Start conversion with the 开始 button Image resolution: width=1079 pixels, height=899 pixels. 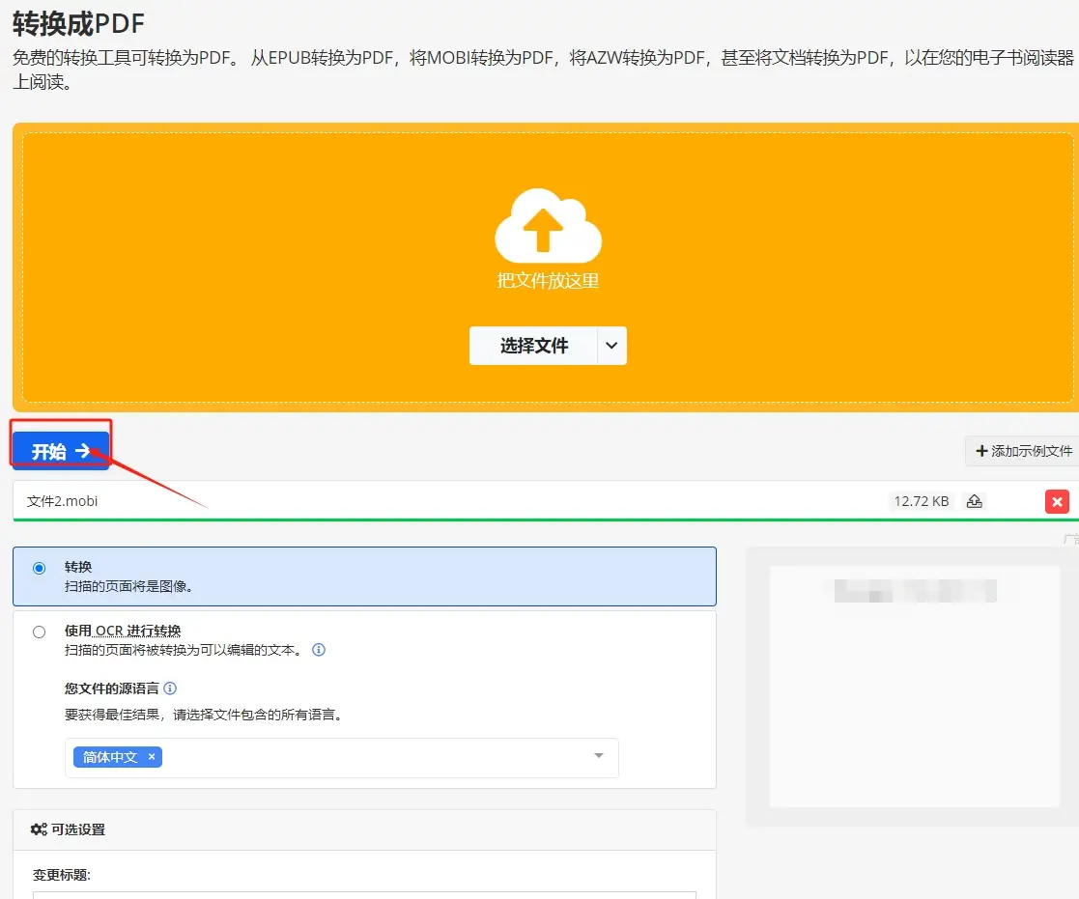click(61, 451)
